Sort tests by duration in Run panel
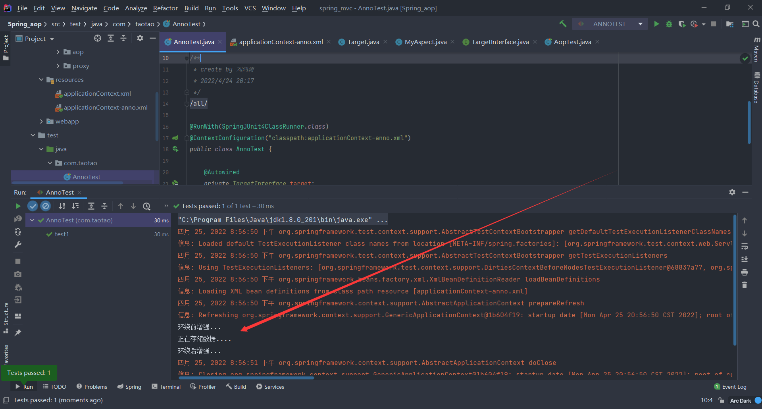The width and height of the screenshot is (762, 409). (x=75, y=206)
